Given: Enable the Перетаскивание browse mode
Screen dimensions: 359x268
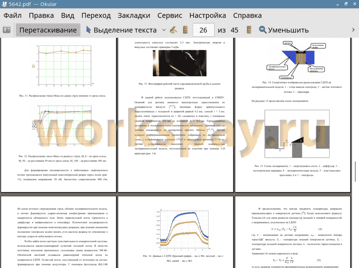Looking at the screenshot, I should [48, 30].
